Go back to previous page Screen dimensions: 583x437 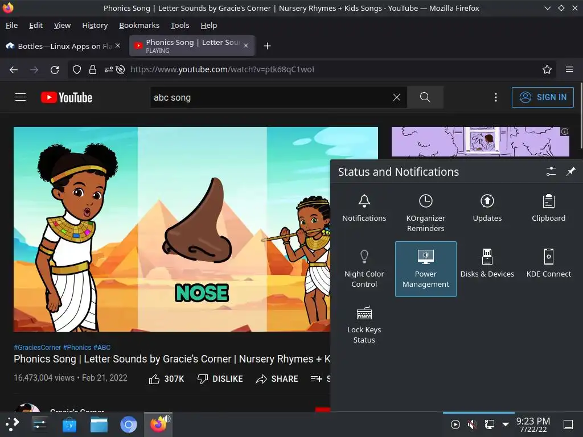(14, 69)
